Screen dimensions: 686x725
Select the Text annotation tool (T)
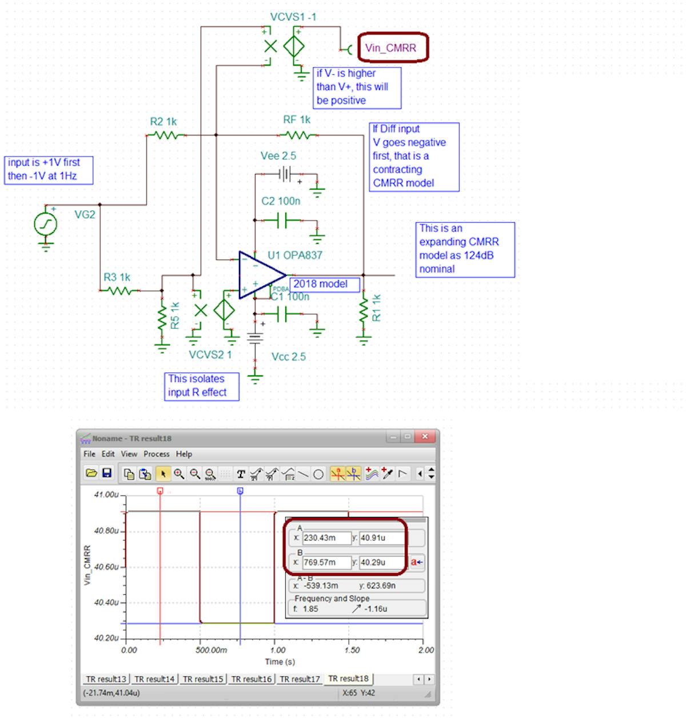coord(241,474)
